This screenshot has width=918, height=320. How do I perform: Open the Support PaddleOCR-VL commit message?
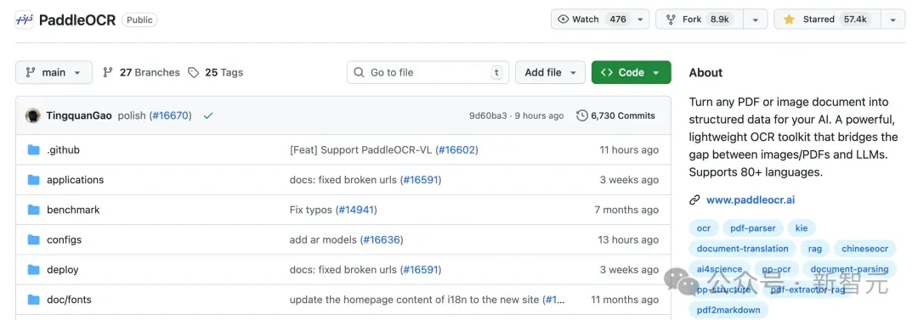pyautogui.click(x=361, y=150)
